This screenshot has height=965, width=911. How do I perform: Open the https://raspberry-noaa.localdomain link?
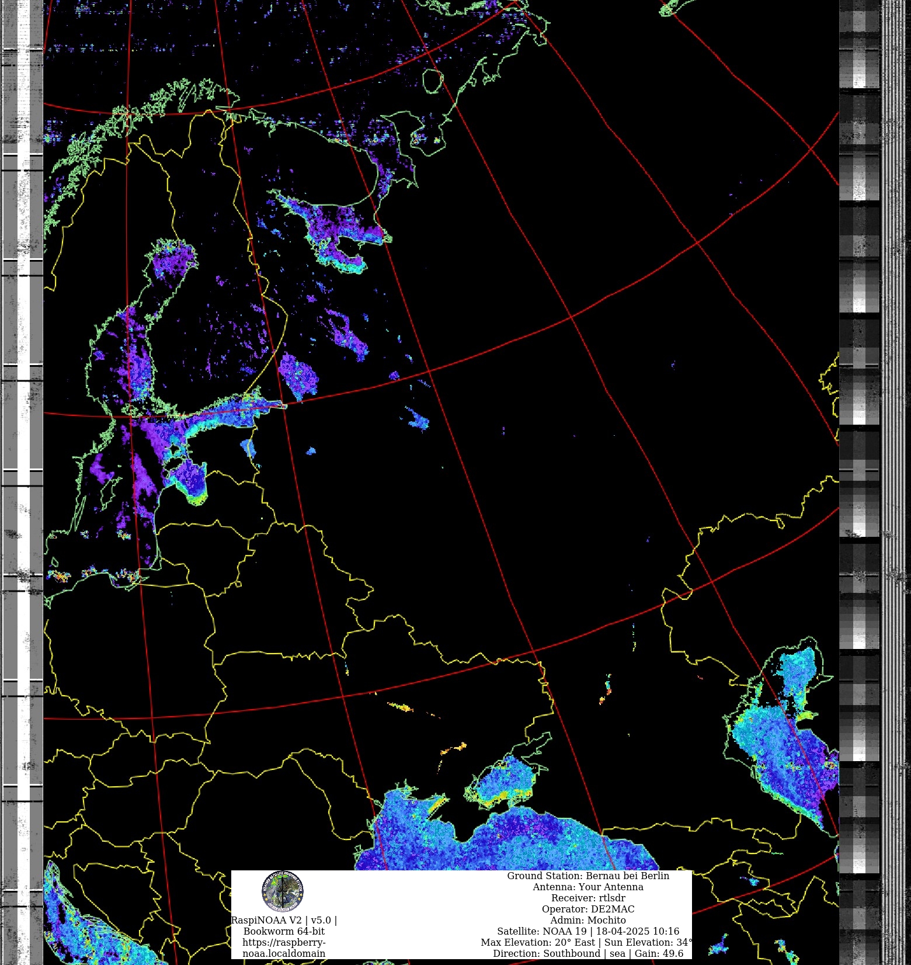(284, 947)
